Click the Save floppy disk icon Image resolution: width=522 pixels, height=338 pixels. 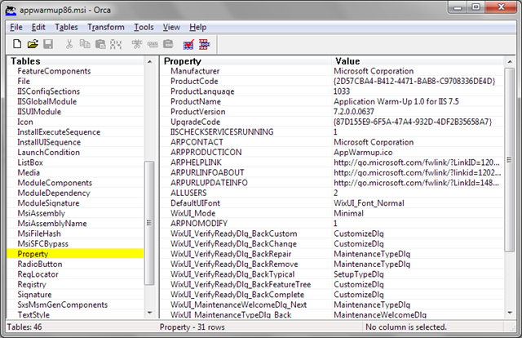coord(48,44)
